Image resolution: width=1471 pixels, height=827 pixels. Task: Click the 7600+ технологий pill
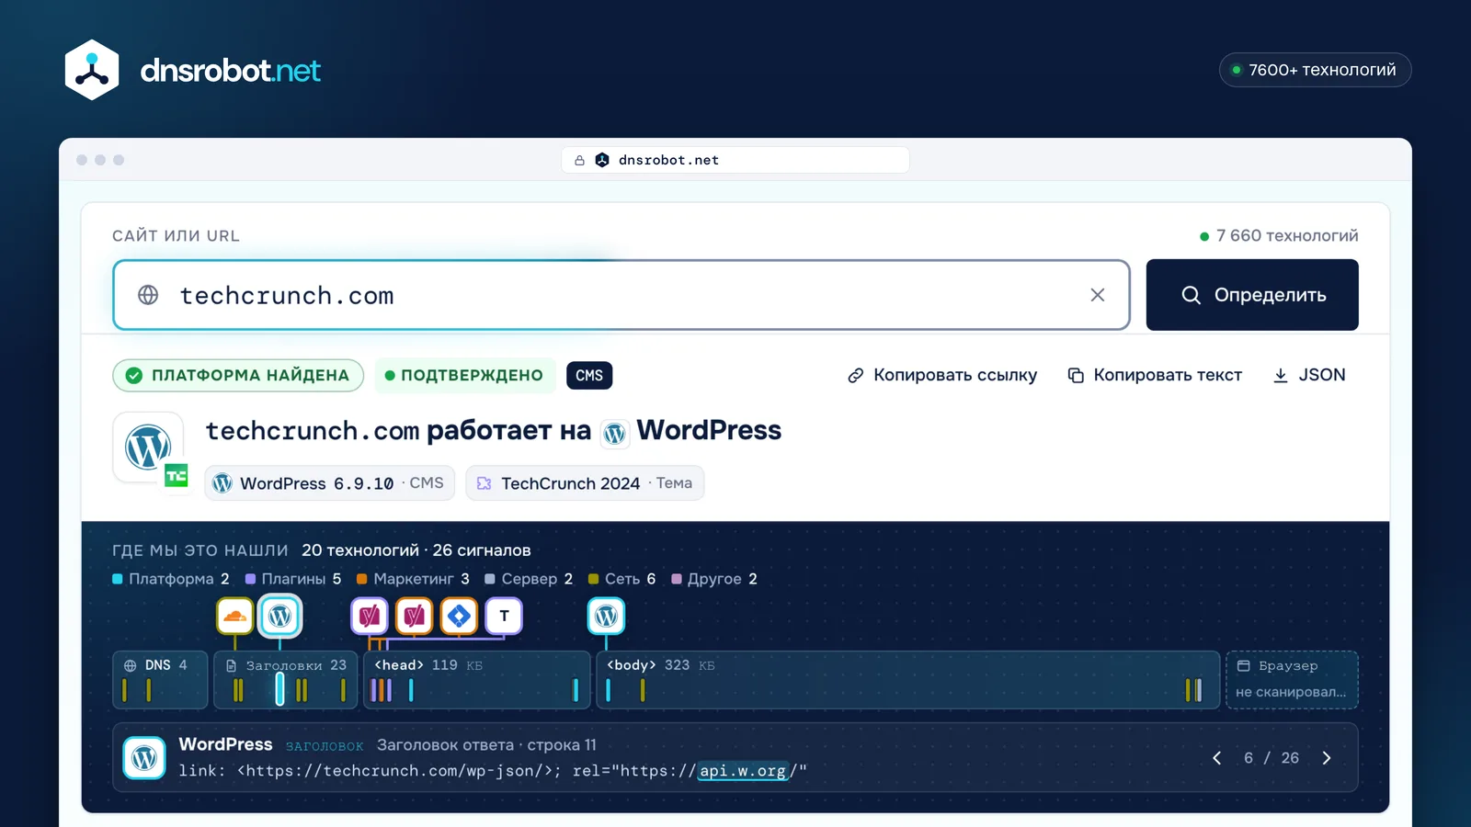(x=1315, y=70)
